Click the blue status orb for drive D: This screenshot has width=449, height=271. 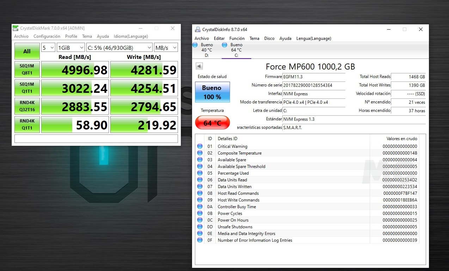(x=195, y=45)
